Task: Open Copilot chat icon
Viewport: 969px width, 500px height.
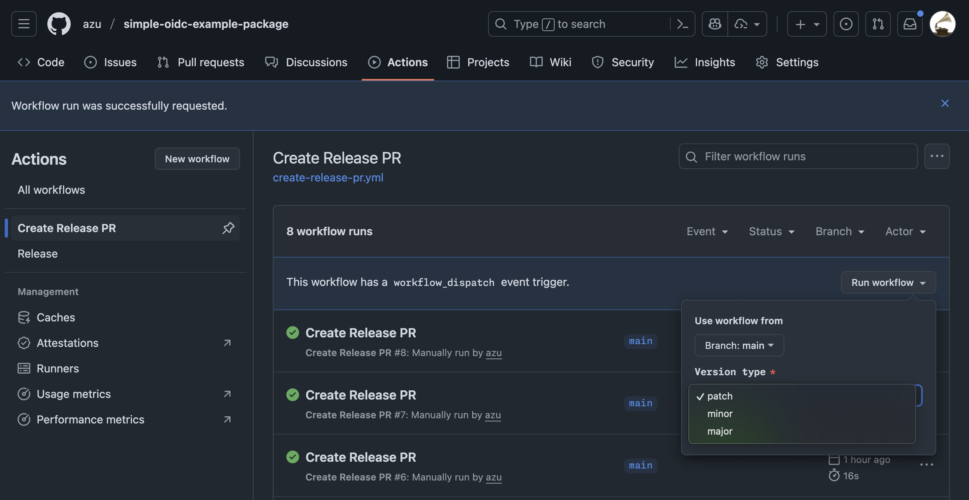Action: click(715, 24)
